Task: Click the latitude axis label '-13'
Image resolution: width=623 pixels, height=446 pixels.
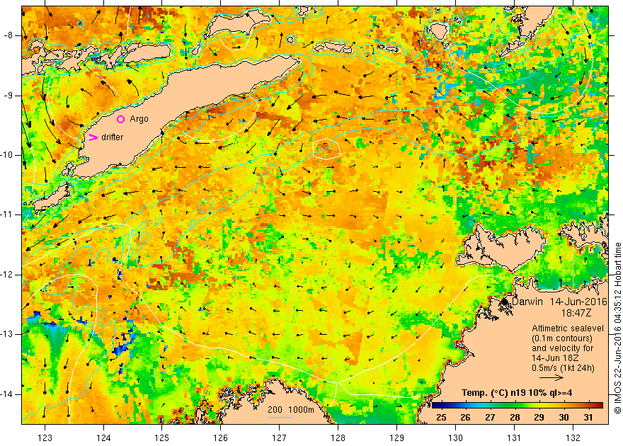Action: coord(7,334)
